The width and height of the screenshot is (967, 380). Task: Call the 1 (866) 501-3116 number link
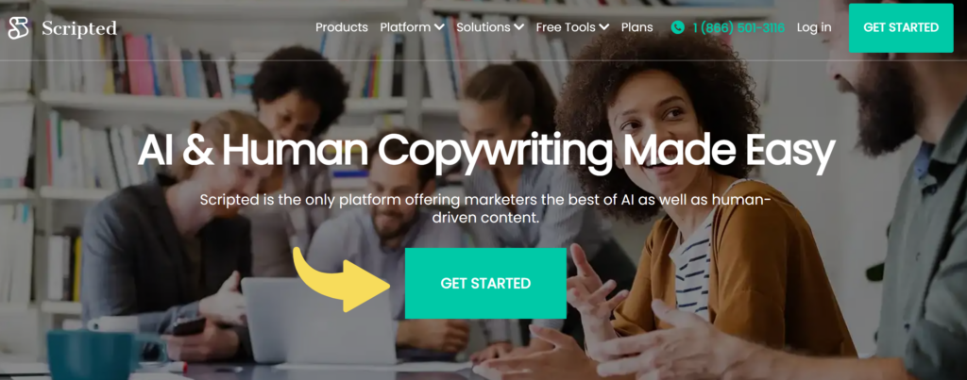pos(738,27)
